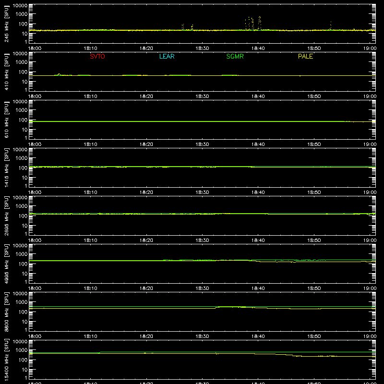Image resolution: width=384 pixels, height=384 pixels.
Task: Click 18:50 time label below 4995 MHz plot
Action: click(314, 288)
